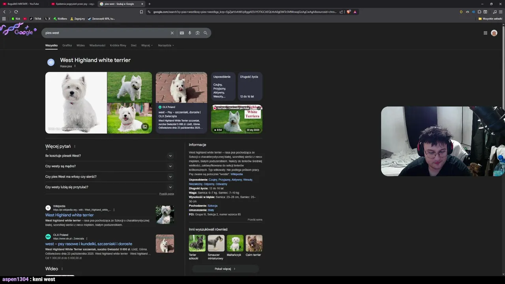Switch to the Krótkie filmy tab
Viewport: 505px width, 284px height.
click(118, 45)
